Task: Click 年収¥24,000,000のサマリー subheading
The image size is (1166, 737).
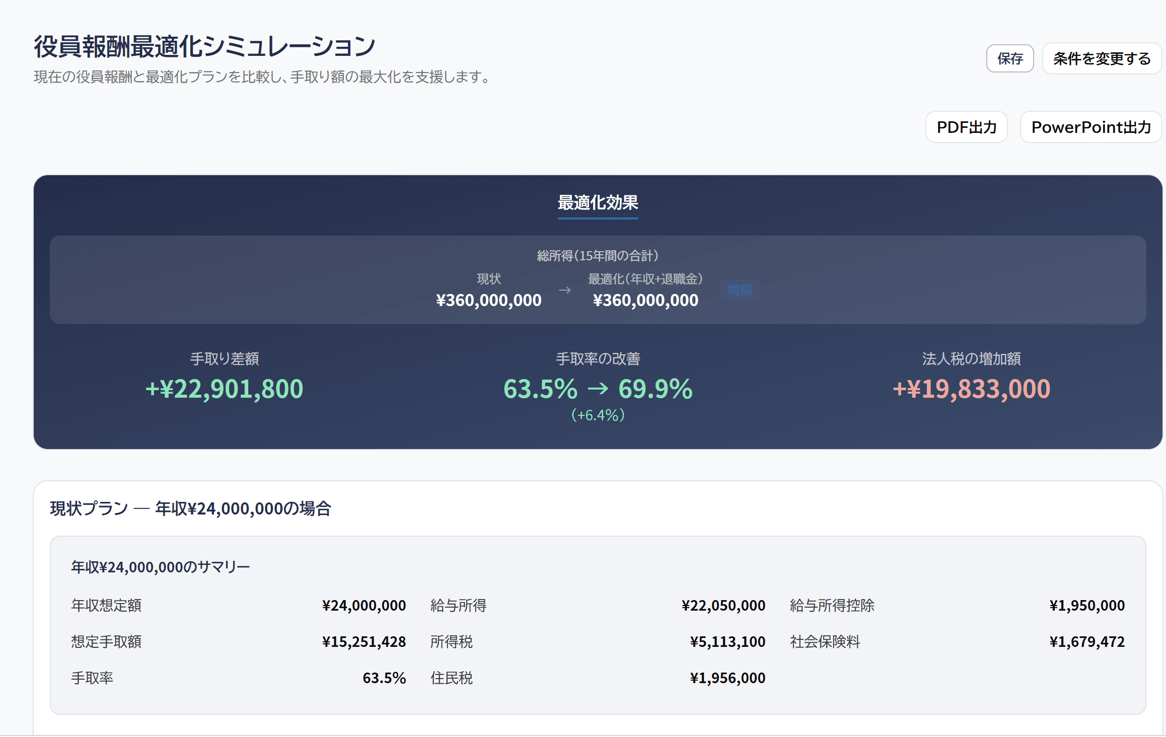Action: 160,567
